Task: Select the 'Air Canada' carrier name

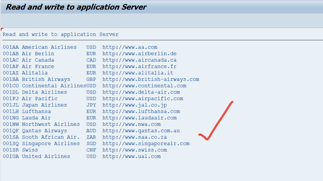Action: pyautogui.click(x=38, y=60)
